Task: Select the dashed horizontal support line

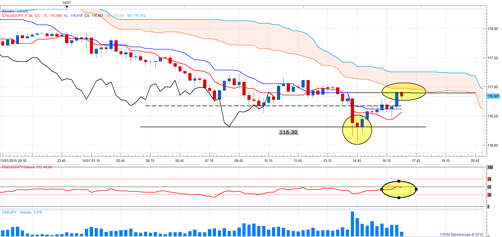Action: [x=273, y=106]
